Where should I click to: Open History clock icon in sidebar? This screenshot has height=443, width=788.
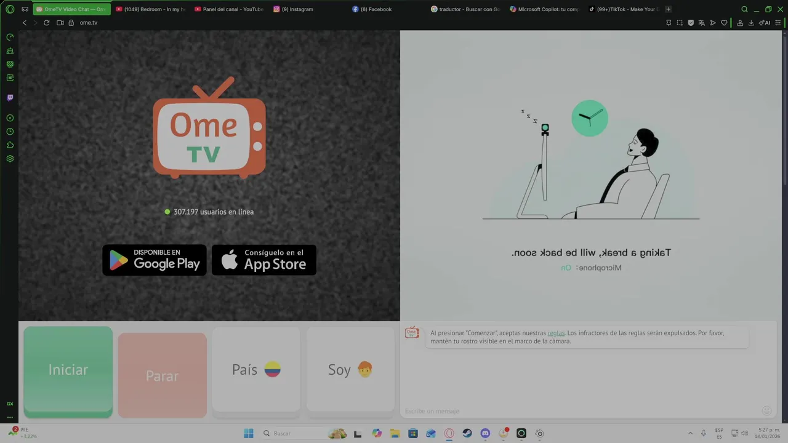coord(10,132)
